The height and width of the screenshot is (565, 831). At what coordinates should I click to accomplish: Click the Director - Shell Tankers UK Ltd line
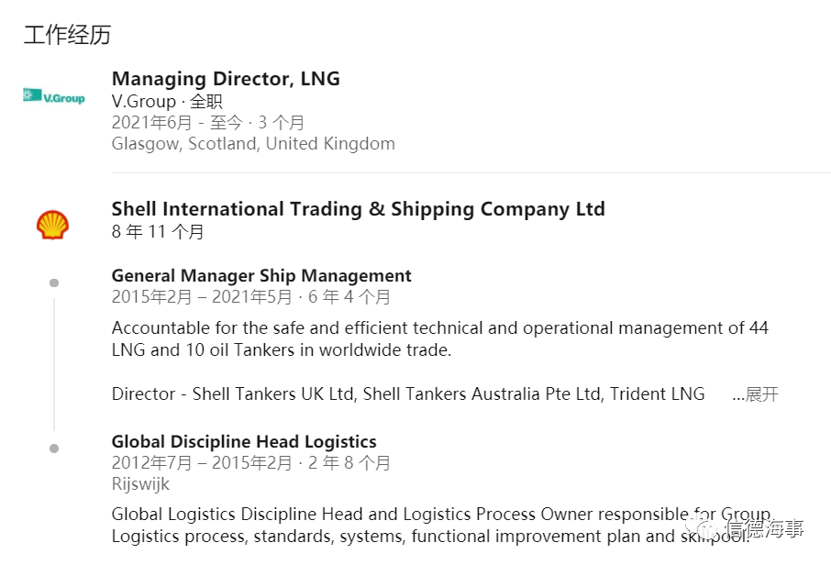point(408,394)
